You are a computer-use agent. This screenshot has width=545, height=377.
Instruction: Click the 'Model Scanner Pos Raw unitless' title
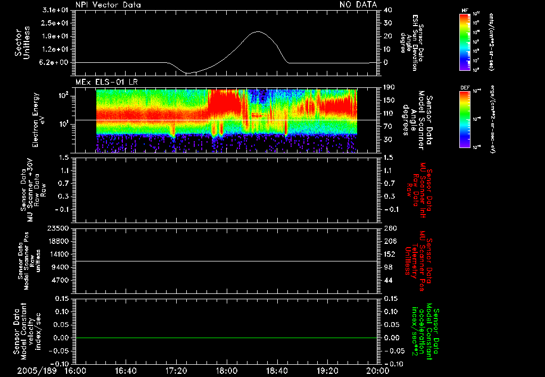(x=29, y=261)
